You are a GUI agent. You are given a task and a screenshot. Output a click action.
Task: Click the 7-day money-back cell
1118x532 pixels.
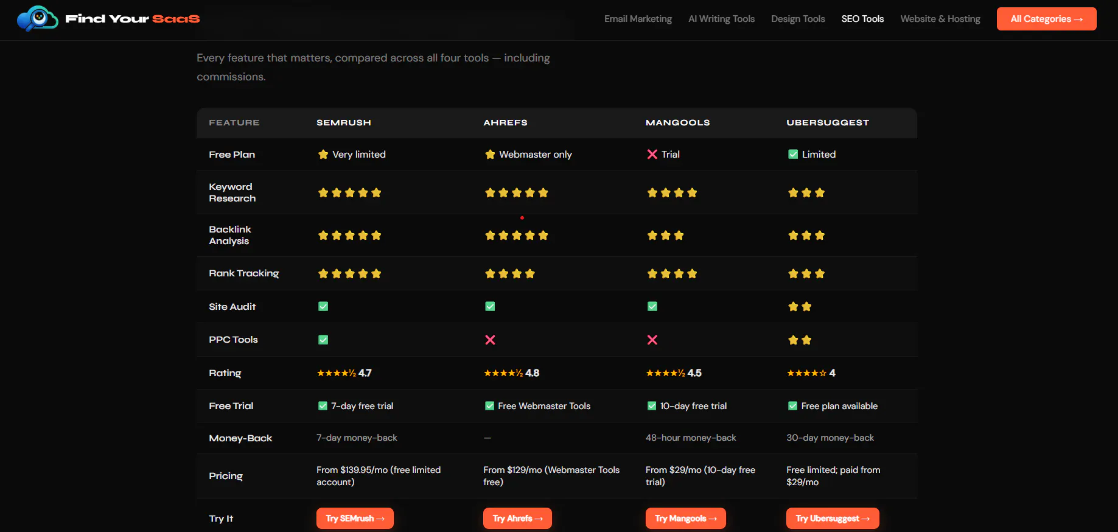[357, 438]
